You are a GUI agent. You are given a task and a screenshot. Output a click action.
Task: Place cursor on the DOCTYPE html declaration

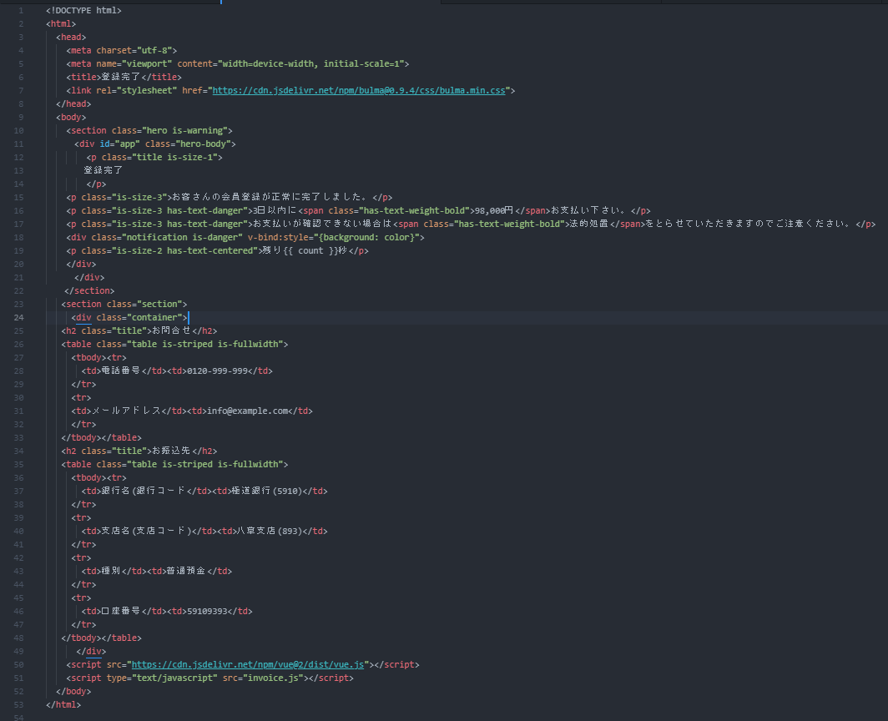pos(83,10)
